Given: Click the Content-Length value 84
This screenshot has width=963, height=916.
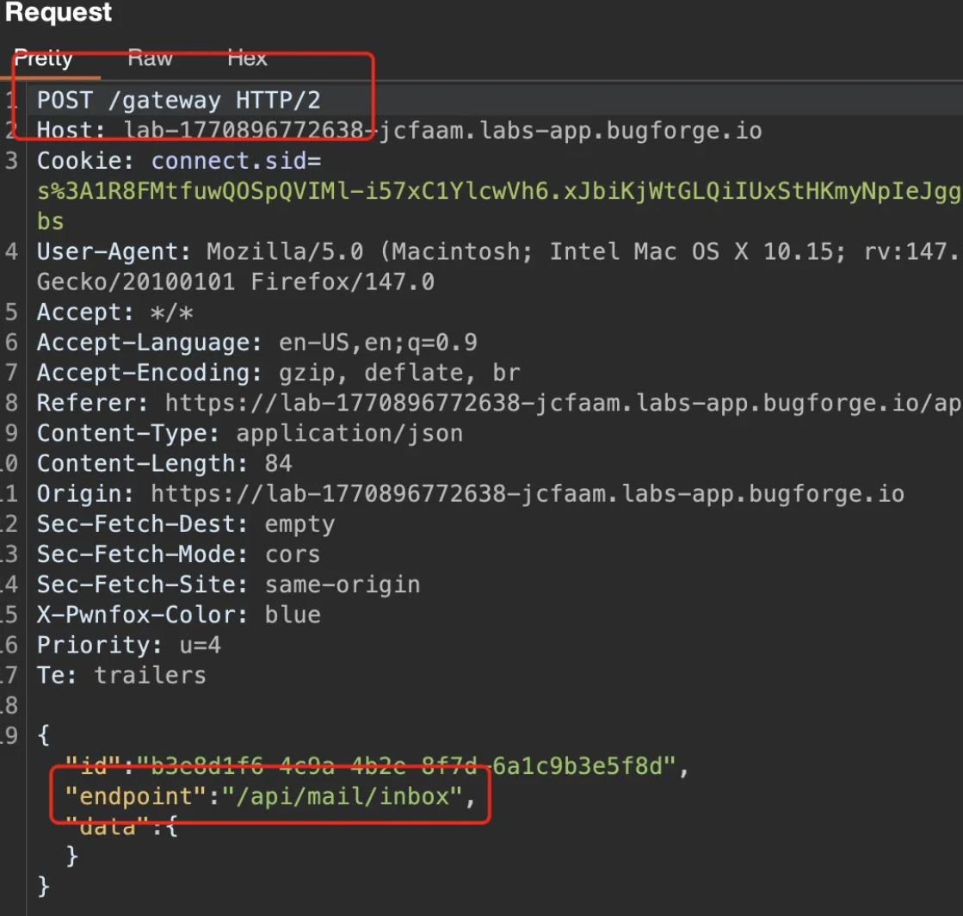Looking at the screenshot, I should 278,464.
